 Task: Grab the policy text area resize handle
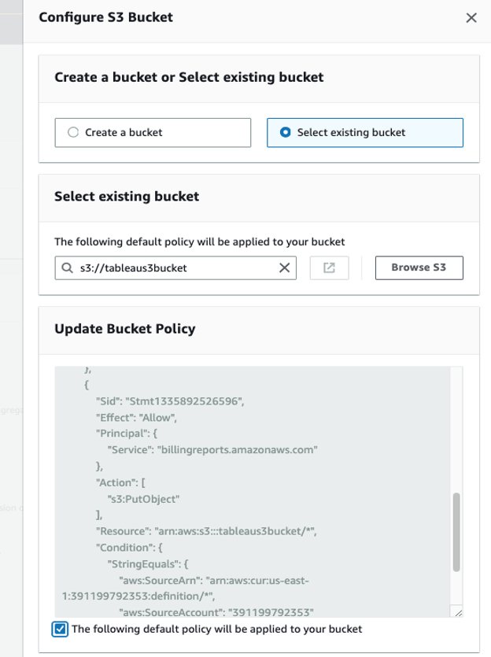pyautogui.click(x=456, y=611)
